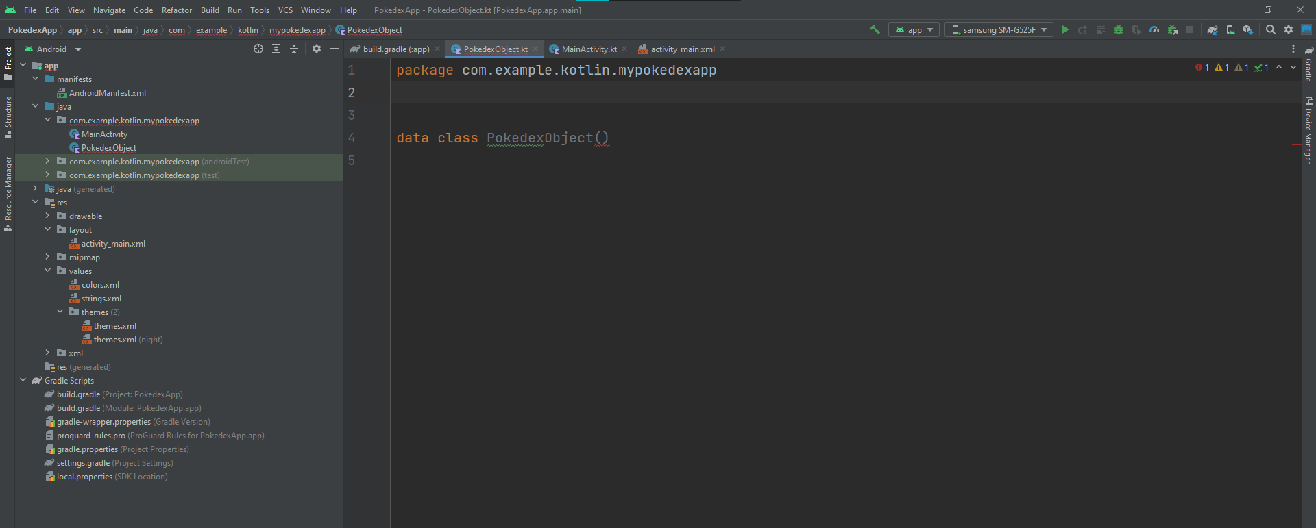Image resolution: width=1316 pixels, height=528 pixels.
Task: Start debugging with the green bug icon
Action: [1119, 29]
